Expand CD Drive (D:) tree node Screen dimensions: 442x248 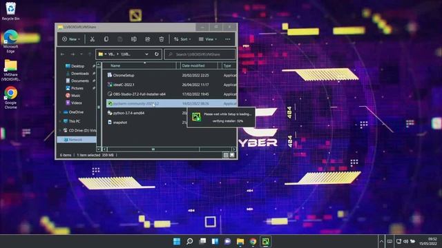(x=60, y=130)
